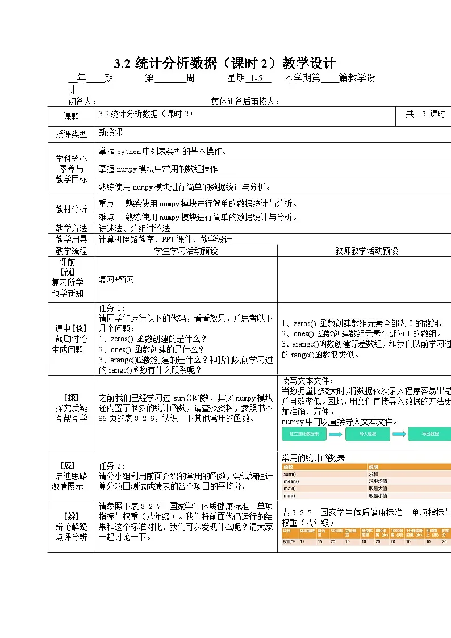Click the "任务 2:" heading
The image size is (451, 638).
coord(111,466)
